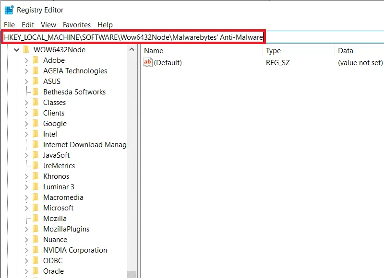384x278 pixels.
Task: Select the Internet Download Manag key label
Action: [85, 145]
